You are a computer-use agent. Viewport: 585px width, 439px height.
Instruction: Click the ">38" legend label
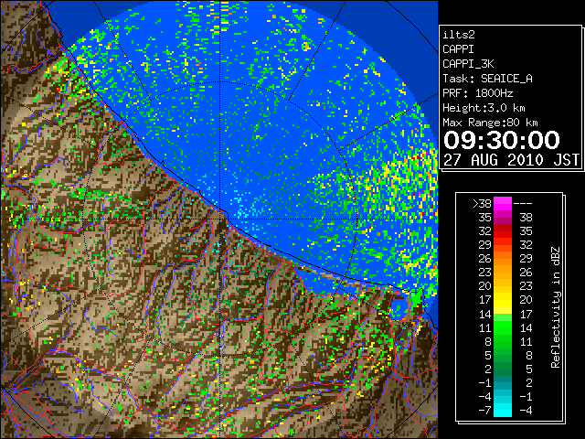(x=482, y=204)
